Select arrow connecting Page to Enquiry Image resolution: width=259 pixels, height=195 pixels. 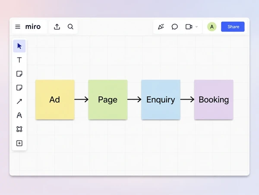coord(134,99)
